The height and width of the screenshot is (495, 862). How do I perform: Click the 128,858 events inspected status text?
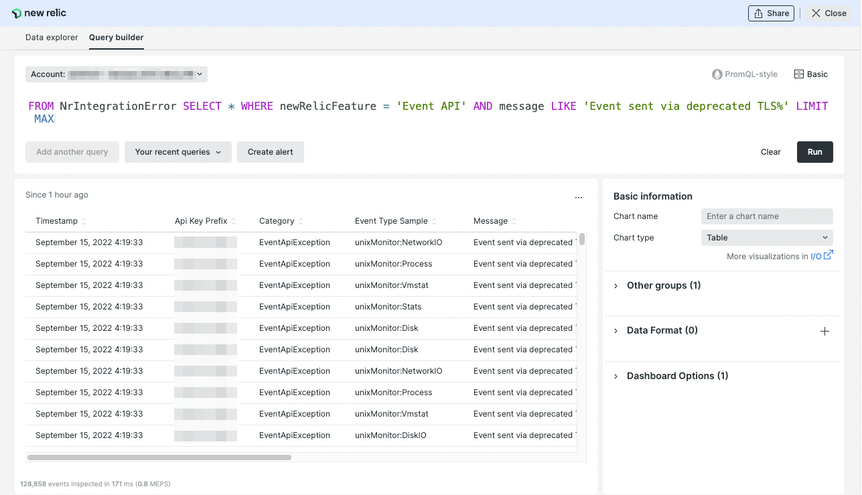[96, 484]
